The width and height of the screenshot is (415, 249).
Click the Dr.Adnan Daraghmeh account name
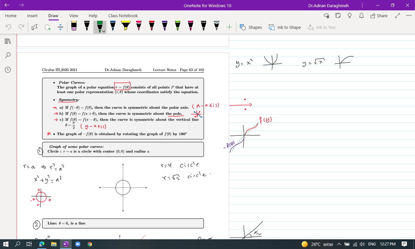328,6
